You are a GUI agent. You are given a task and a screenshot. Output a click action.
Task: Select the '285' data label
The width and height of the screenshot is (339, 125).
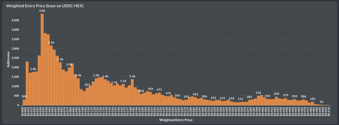pos(250,97)
